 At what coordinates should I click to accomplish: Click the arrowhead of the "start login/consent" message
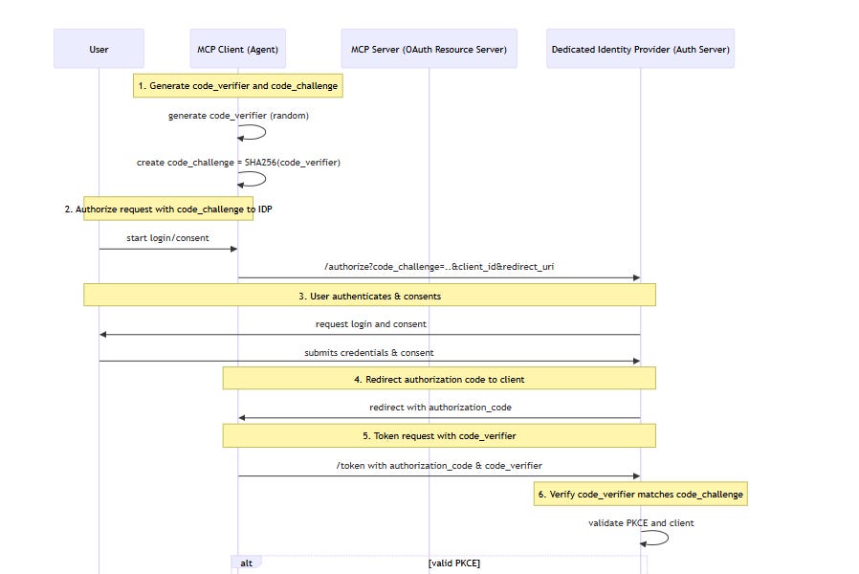[x=232, y=249]
